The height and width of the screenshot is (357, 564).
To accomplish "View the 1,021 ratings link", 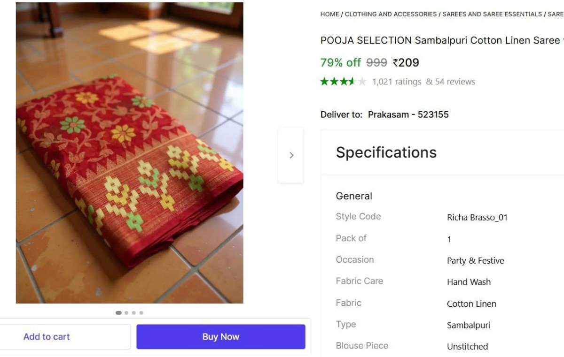I will [x=397, y=82].
